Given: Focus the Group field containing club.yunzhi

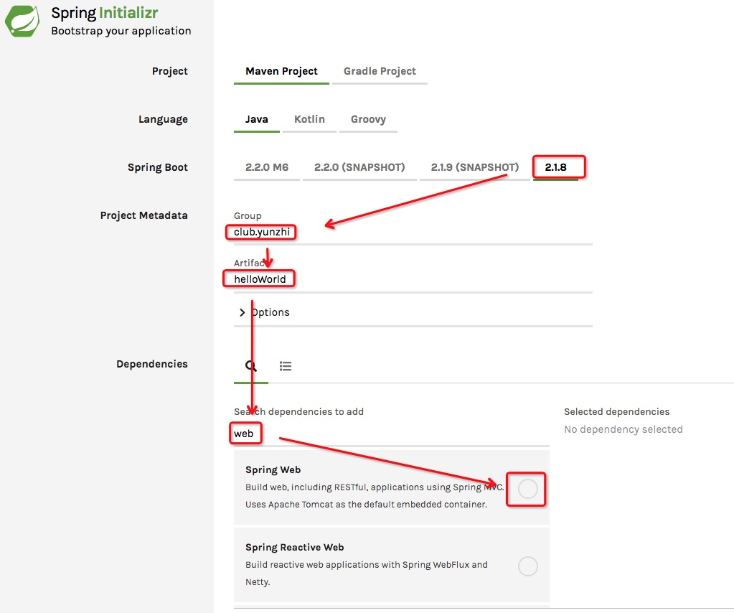Looking at the screenshot, I should click(413, 233).
